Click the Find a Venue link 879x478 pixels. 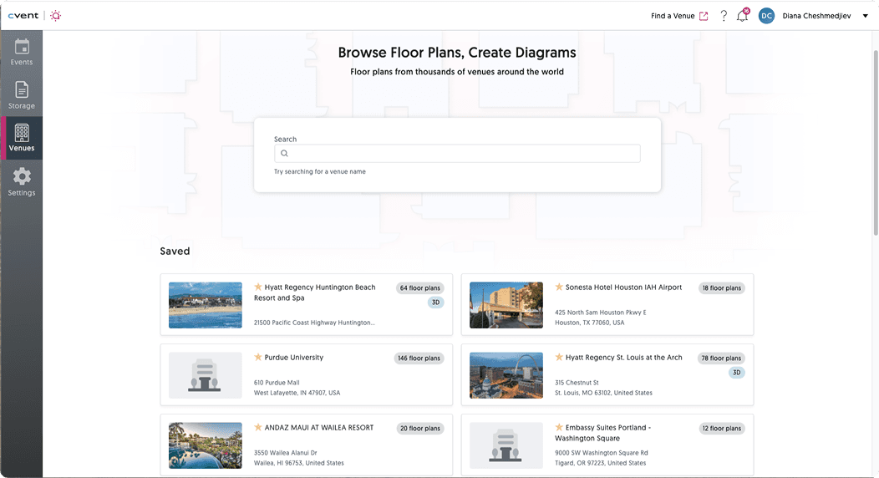pos(672,16)
